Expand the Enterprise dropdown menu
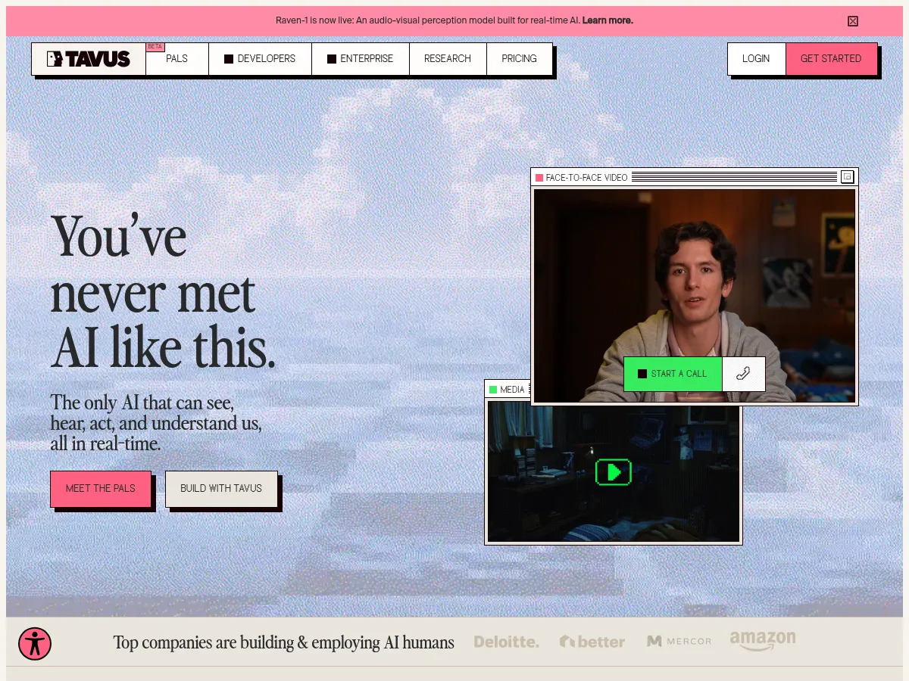 tap(361, 59)
